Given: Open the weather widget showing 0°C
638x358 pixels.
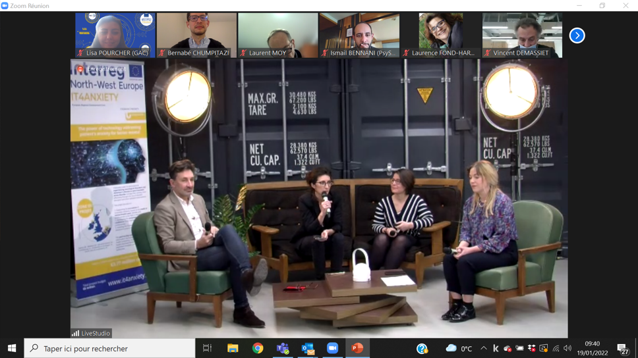Looking at the screenshot, I should click(x=459, y=348).
